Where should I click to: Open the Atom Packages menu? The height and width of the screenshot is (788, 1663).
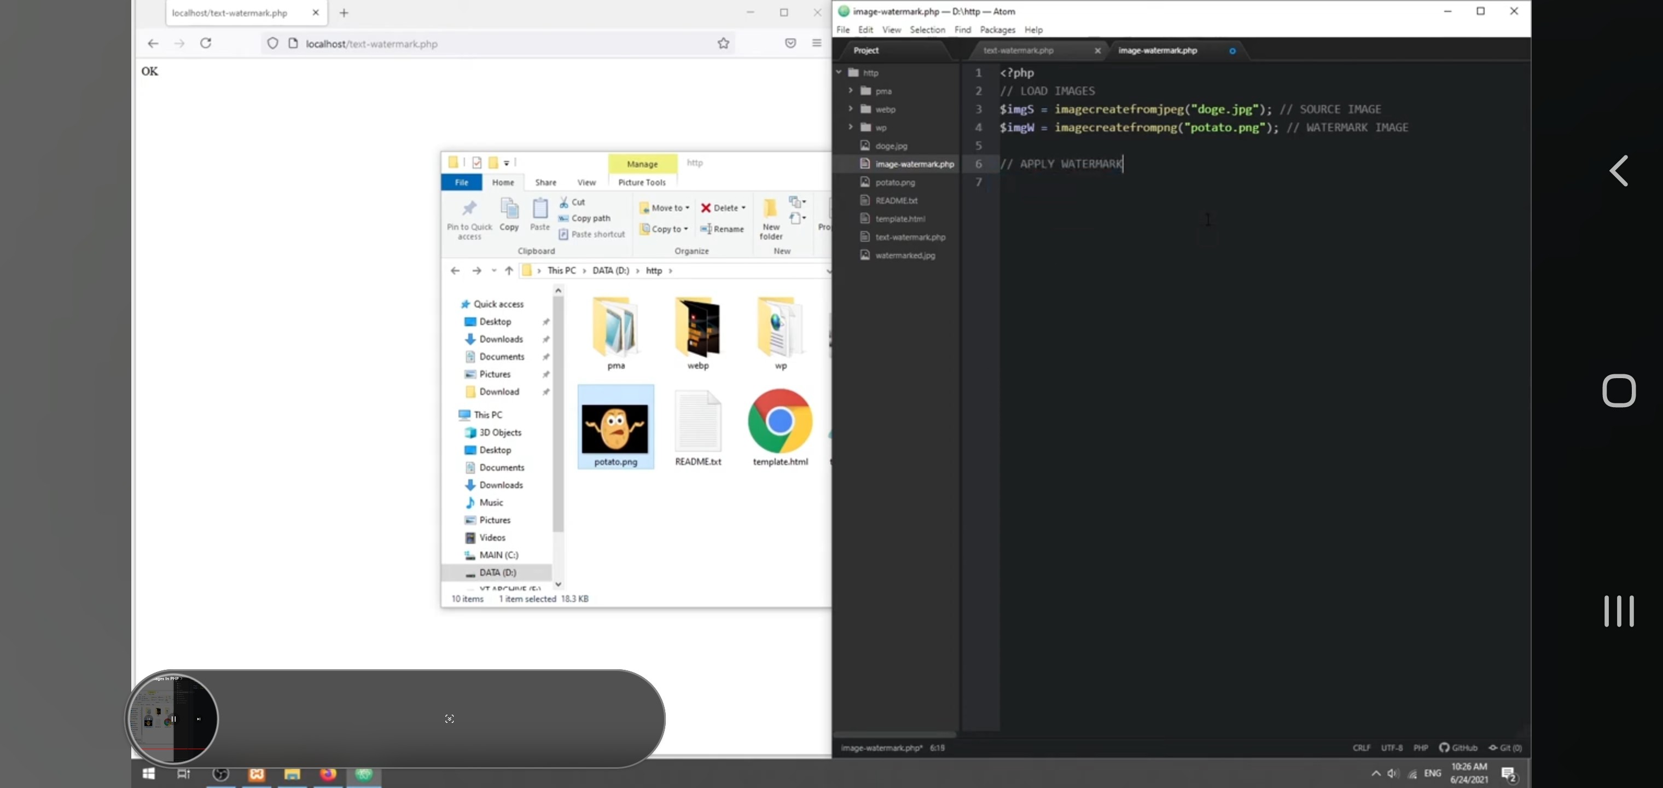(x=997, y=30)
